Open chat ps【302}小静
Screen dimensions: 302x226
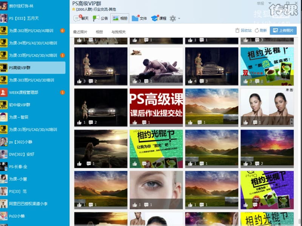pos(33,142)
